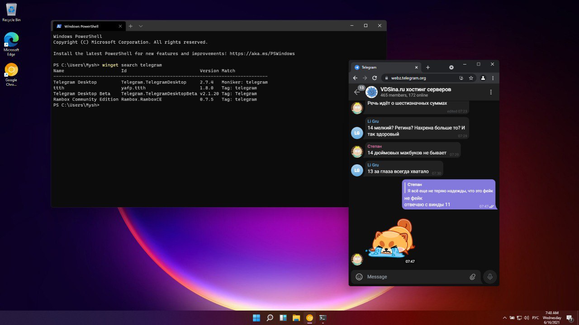Expand the PowerShell new tab profile dropdown
The height and width of the screenshot is (325, 579).
pos(141,26)
